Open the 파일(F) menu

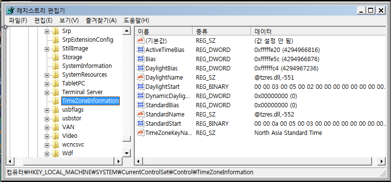pos(18,20)
